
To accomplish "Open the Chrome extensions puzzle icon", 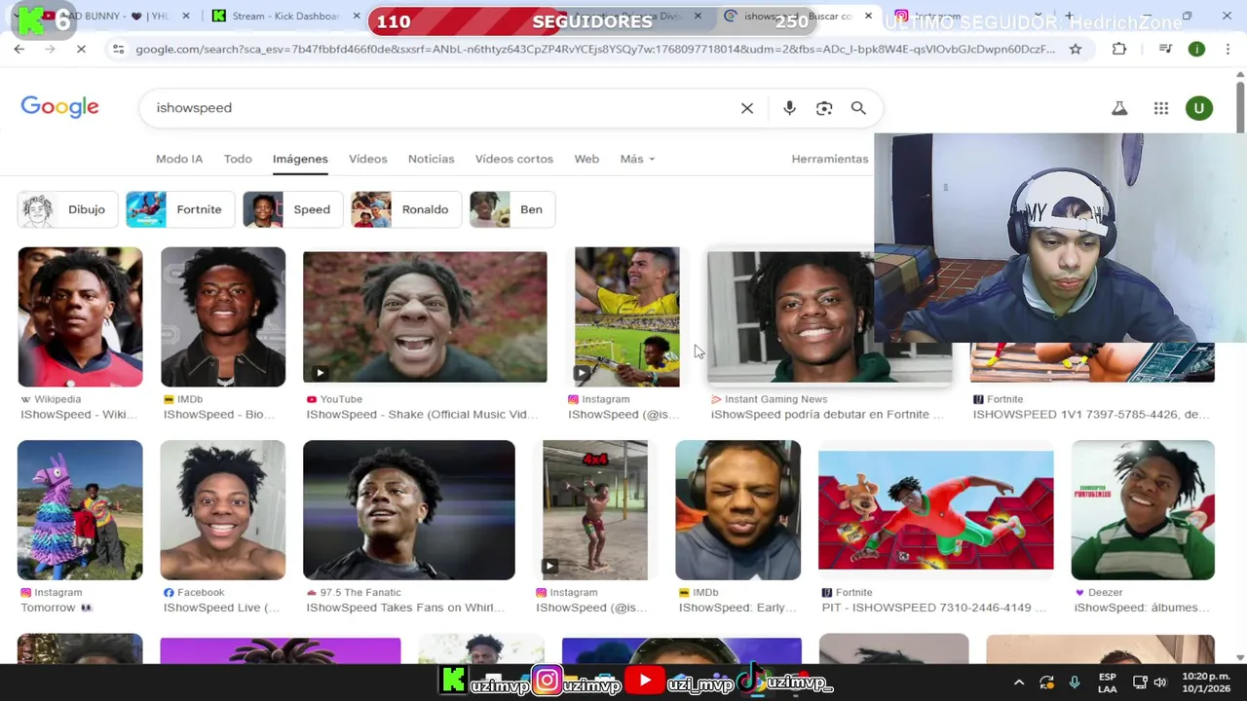I will click(1119, 49).
